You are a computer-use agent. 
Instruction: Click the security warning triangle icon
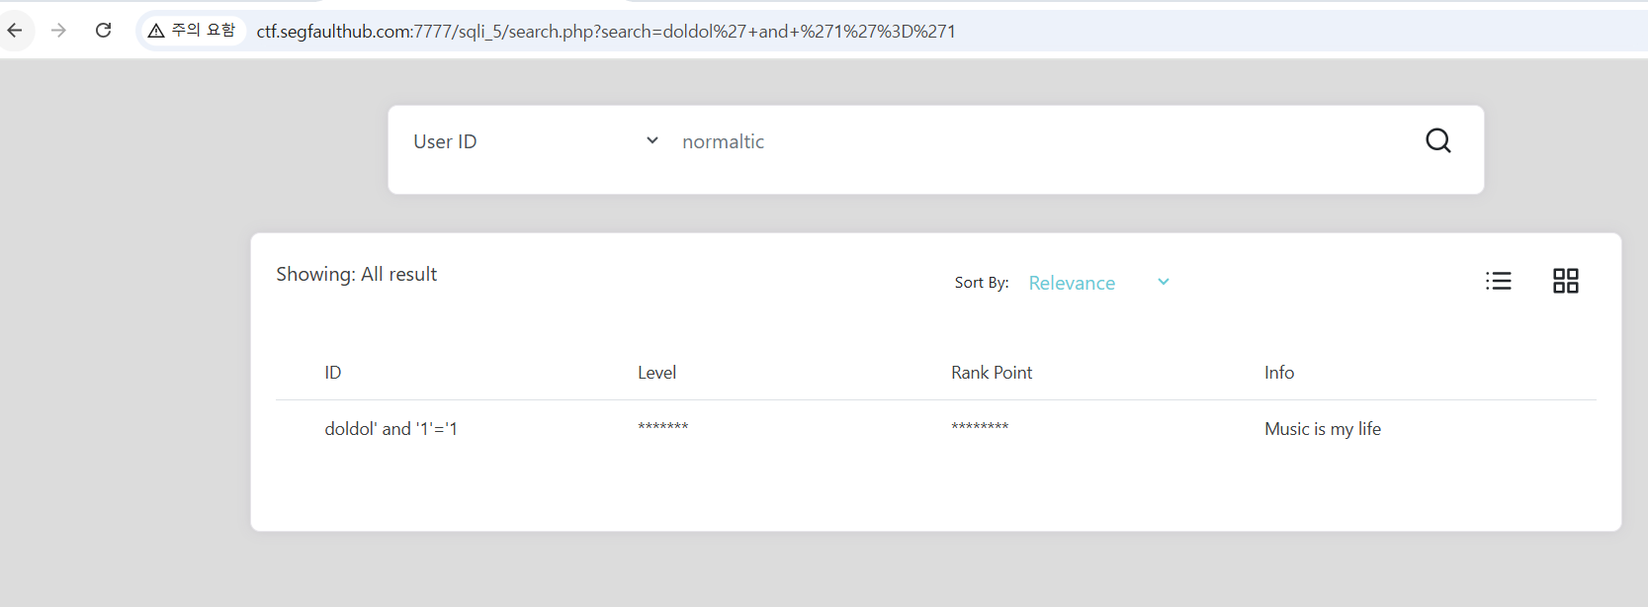[156, 31]
